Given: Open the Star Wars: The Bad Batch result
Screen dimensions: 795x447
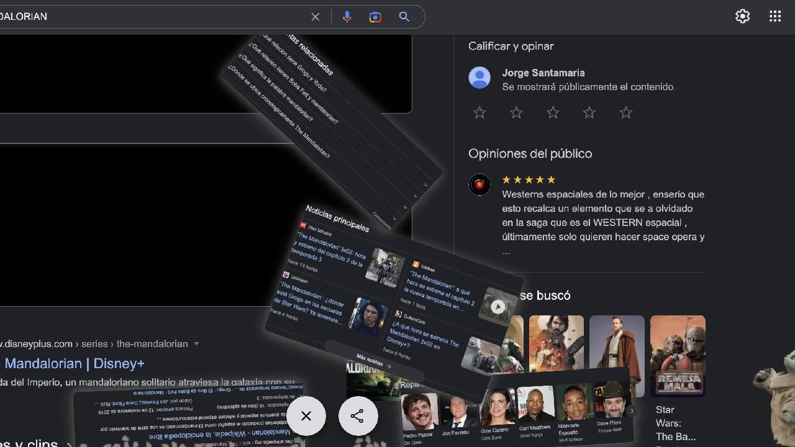Looking at the screenshot, I should tap(678, 355).
